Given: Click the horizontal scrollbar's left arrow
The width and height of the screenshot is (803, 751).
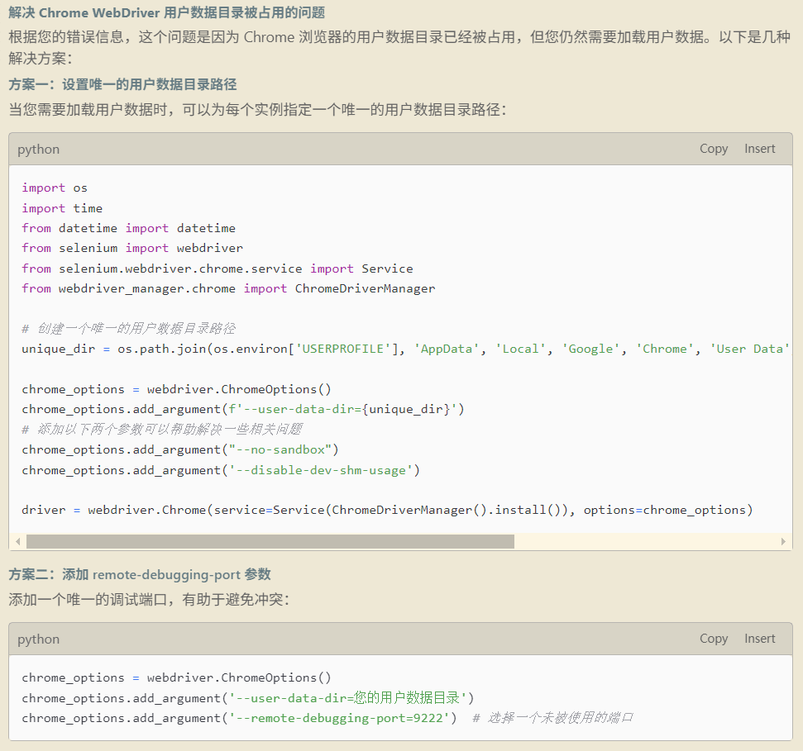Looking at the screenshot, I should (x=17, y=541).
